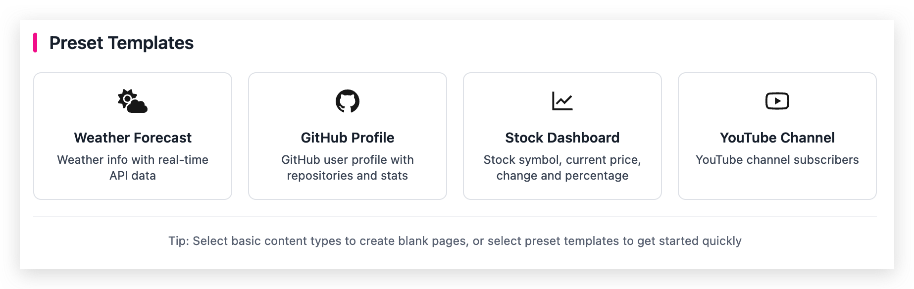This screenshot has width=914, height=289.
Task: Click the tip text about preset templates
Action: click(455, 241)
